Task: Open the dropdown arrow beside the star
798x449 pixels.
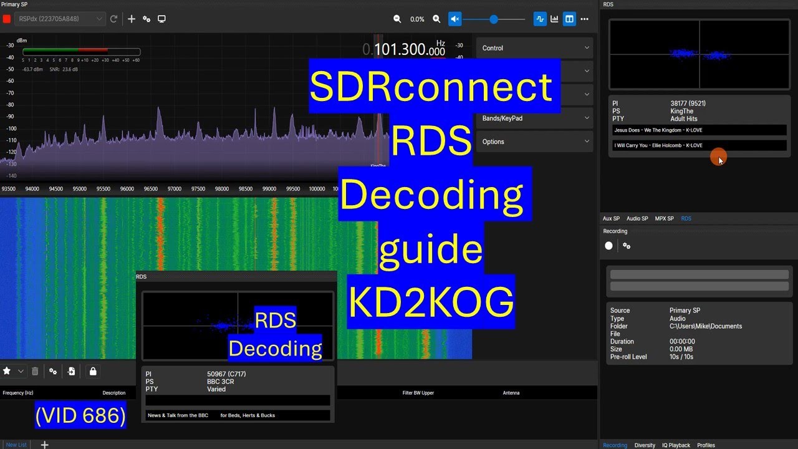Action: click(21, 371)
